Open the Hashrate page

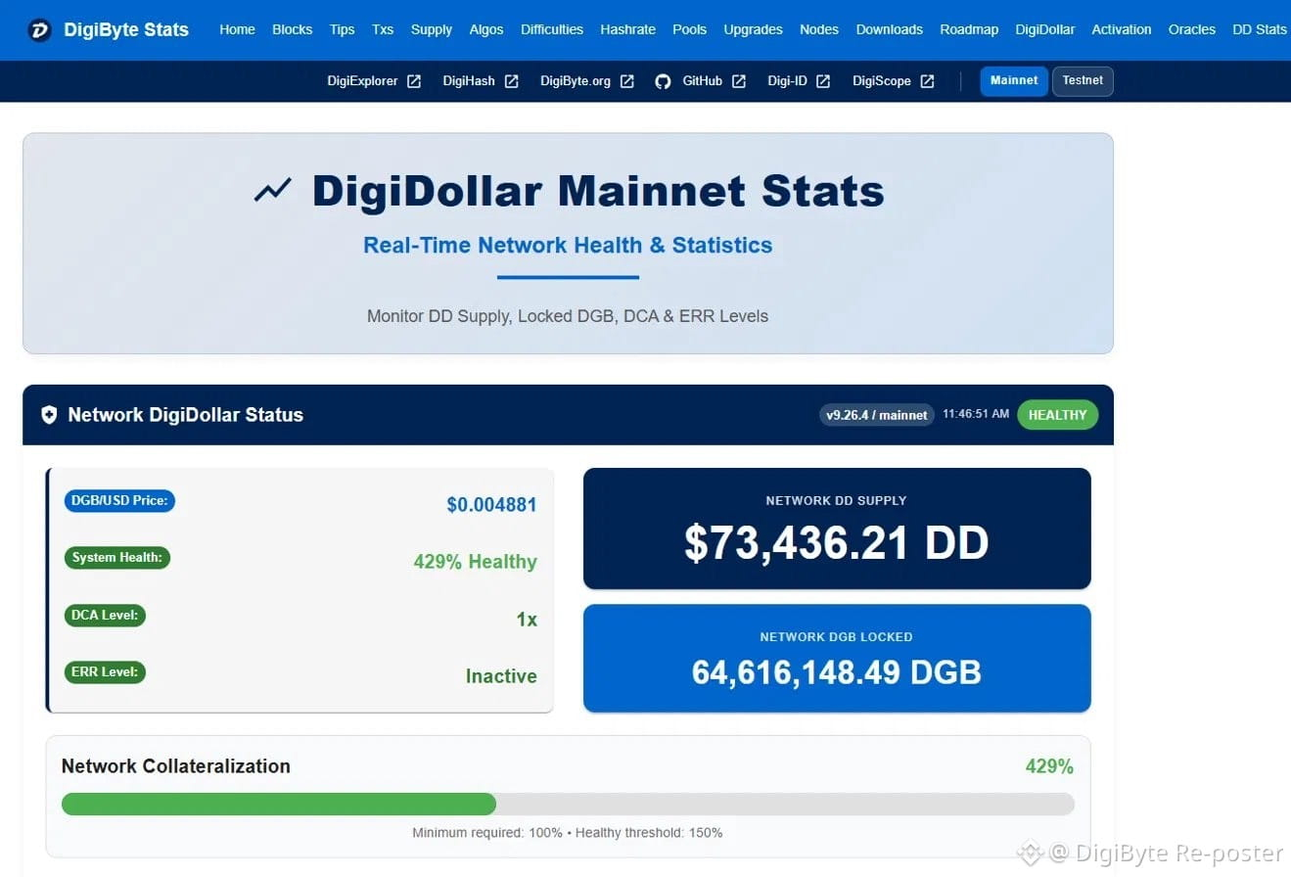628,29
